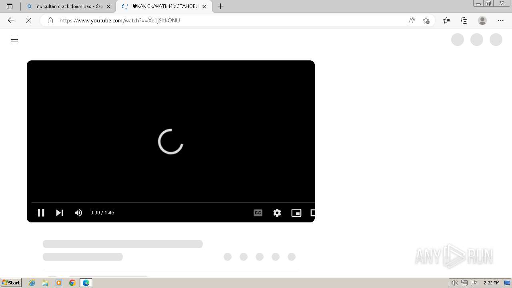Skip to next video
The width and height of the screenshot is (512, 288).
(60, 213)
